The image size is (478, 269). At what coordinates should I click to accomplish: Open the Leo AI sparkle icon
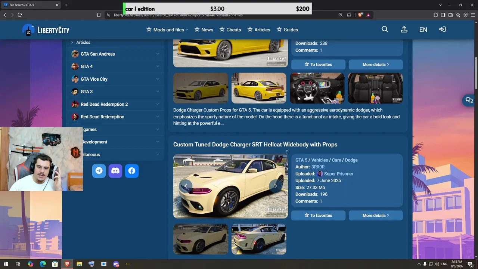pos(458,15)
